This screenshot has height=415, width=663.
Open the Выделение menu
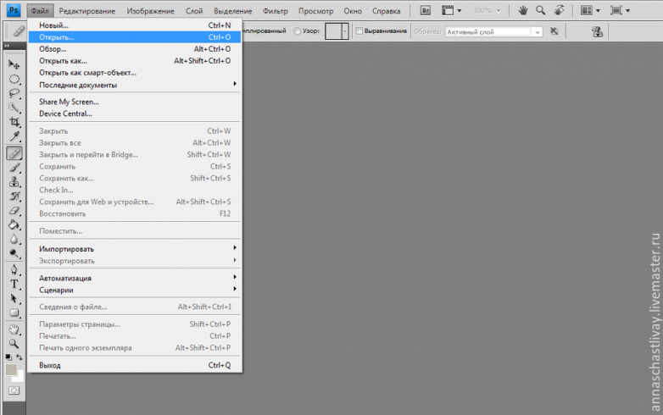tap(233, 11)
